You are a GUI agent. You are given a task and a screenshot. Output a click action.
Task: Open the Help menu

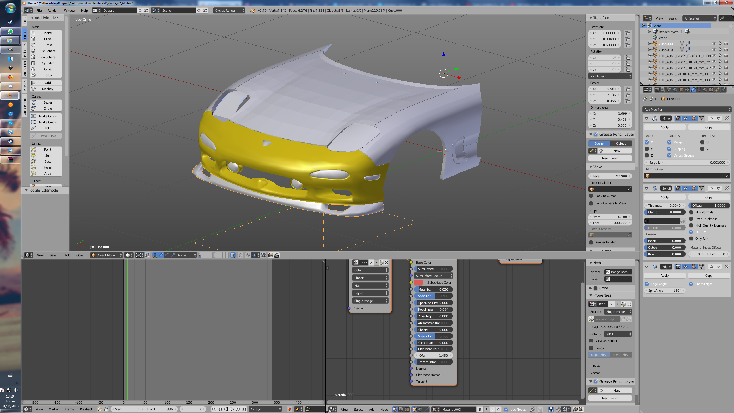[x=84, y=11]
